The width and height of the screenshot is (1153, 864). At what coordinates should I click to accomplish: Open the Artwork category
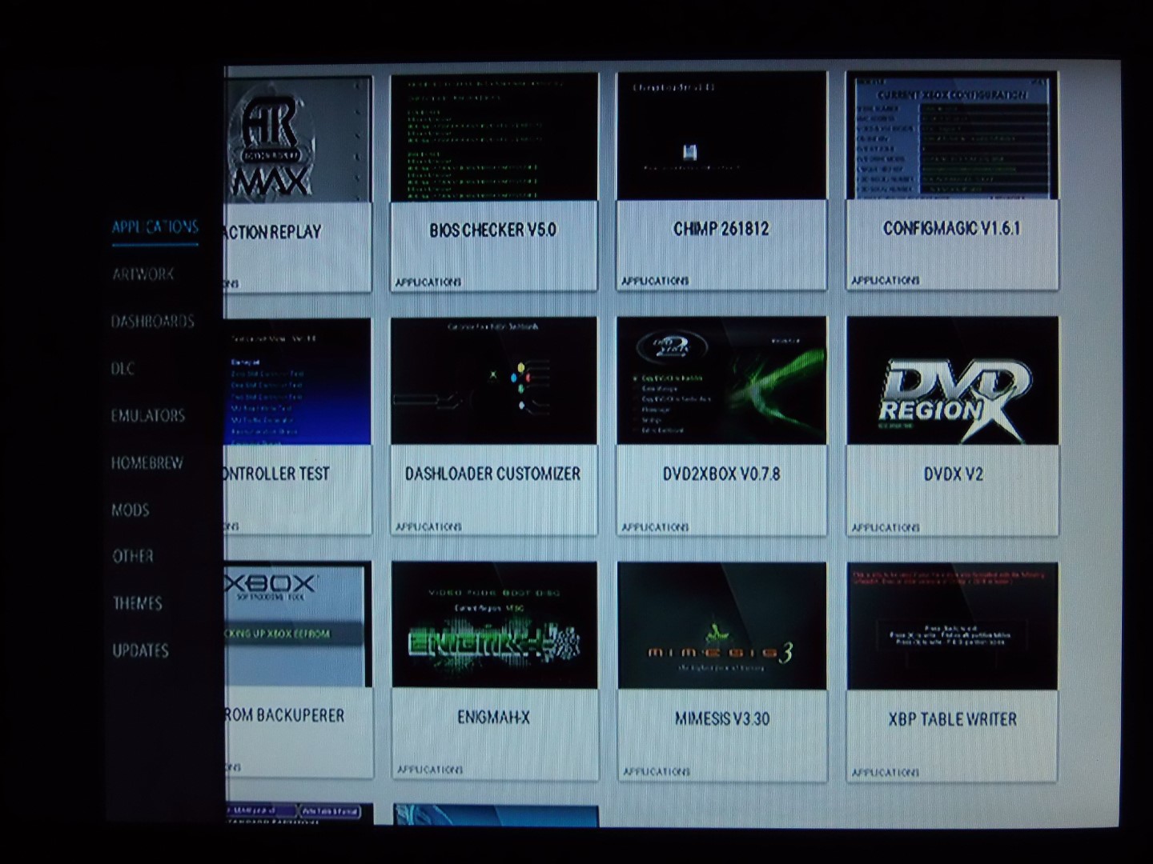coord(143,274)
